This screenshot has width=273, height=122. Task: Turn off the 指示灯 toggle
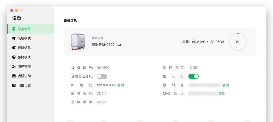193,76
